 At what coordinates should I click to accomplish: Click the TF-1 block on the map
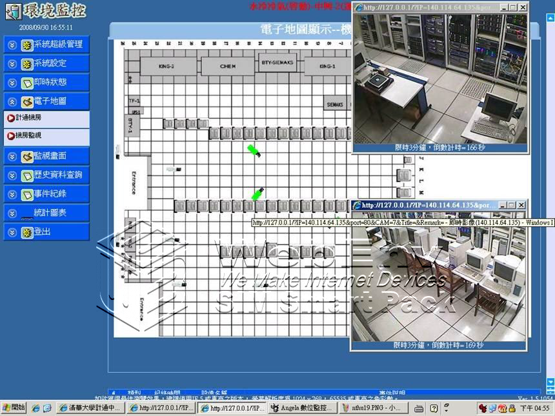point(134,101)
